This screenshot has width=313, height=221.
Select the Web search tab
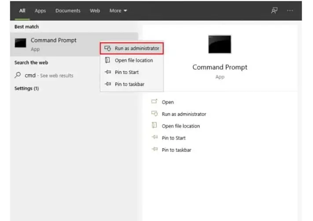pyautogui.click(x=95, y=11)
